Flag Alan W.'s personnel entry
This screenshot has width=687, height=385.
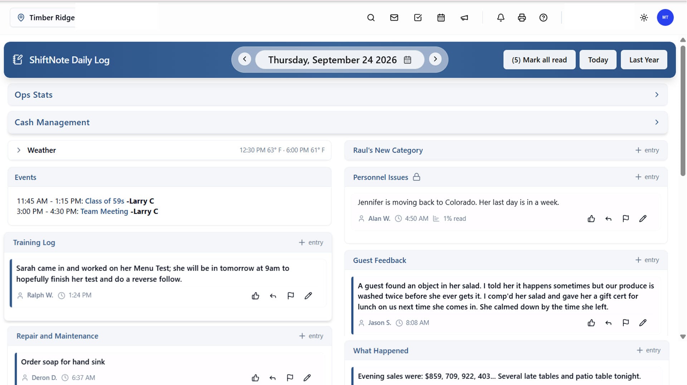pos(625,219)
